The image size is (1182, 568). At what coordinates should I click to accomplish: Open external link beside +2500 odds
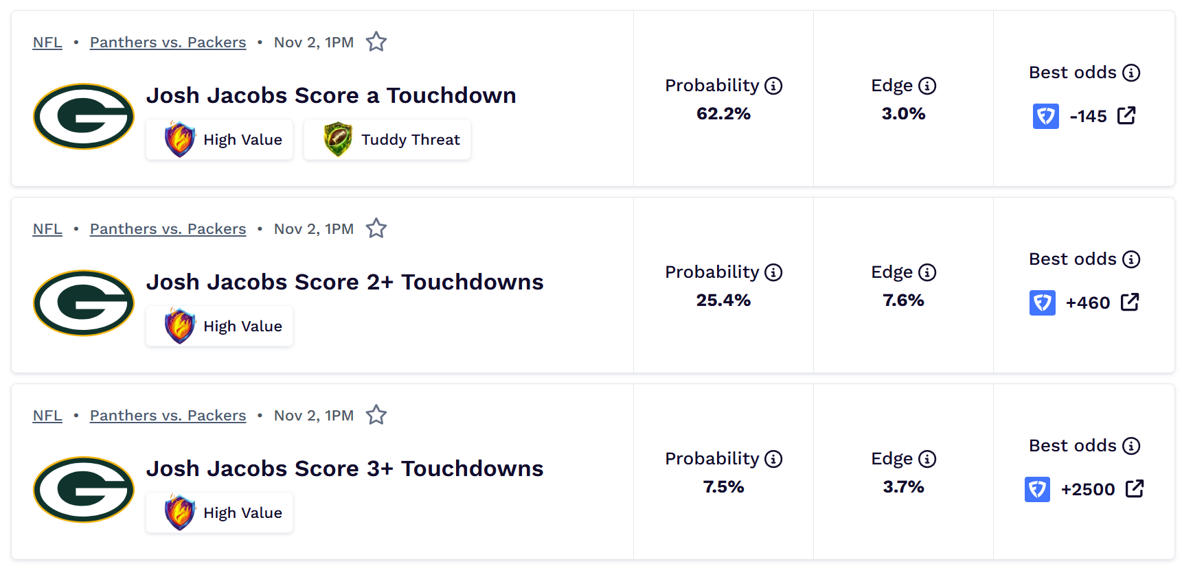(1135, 488)
